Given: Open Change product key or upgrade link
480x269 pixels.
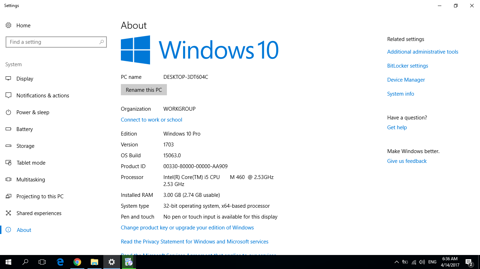Looking at the screenshot, I should point(187,228).
